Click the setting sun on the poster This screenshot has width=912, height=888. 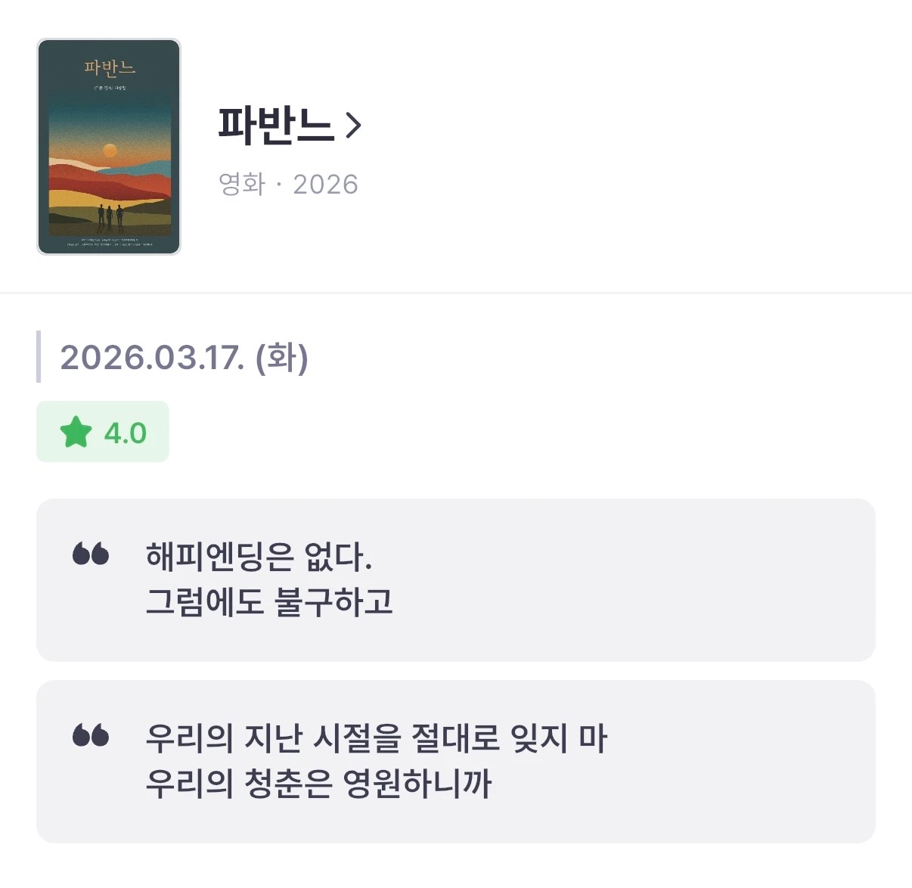110,151
